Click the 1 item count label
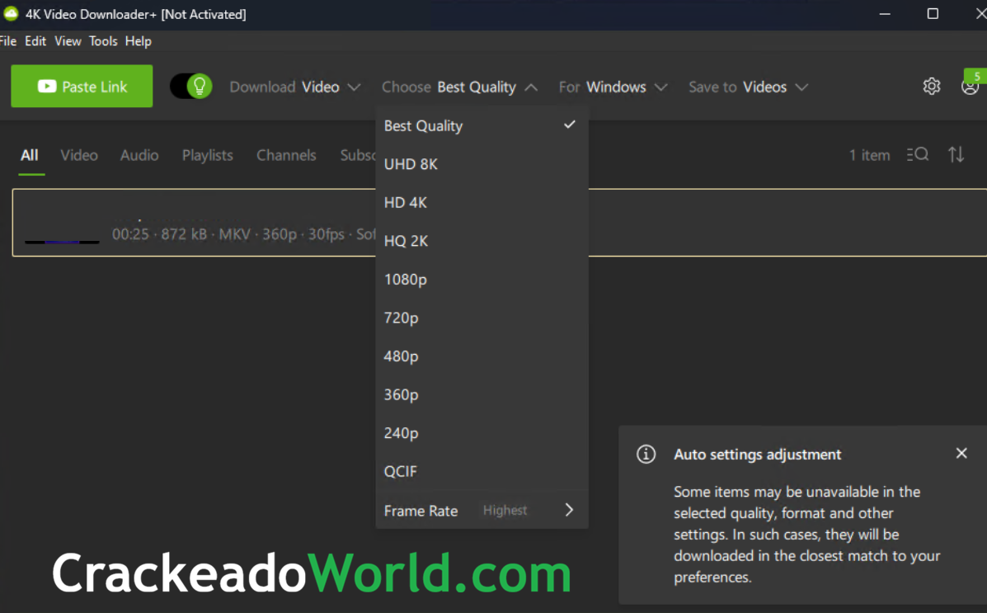This screenshot has height=613, width=987. coord(869,155)
